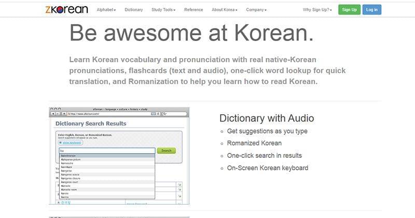The width and height of the screenshot is (415, 218).
Task: Click 'One-click search in results' item
Action: coord(264,156)
